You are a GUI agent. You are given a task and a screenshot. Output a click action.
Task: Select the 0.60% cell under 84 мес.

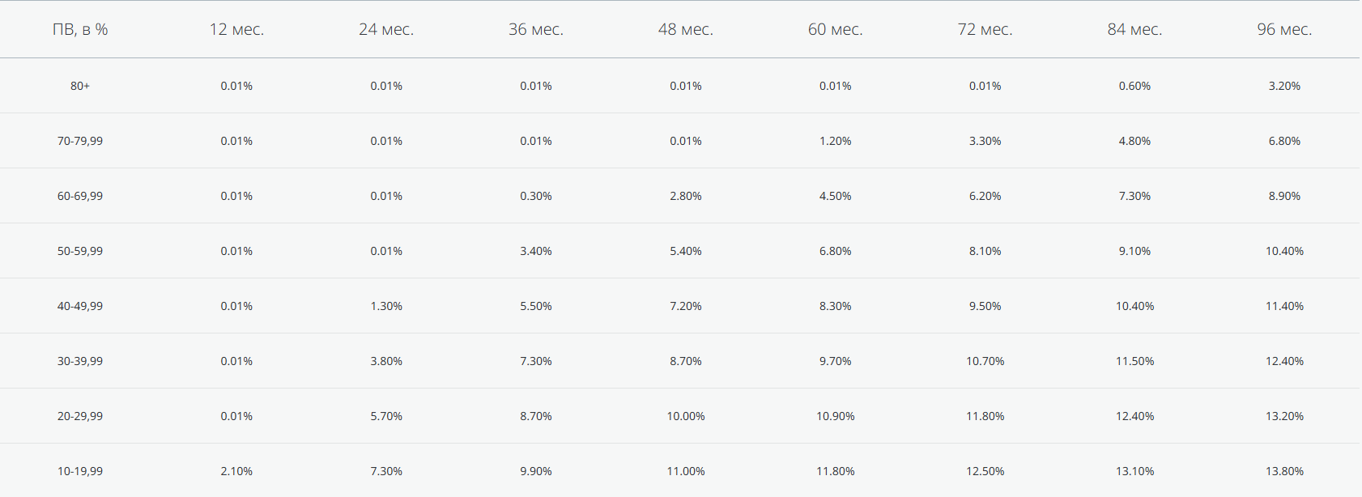[1134, 86]
